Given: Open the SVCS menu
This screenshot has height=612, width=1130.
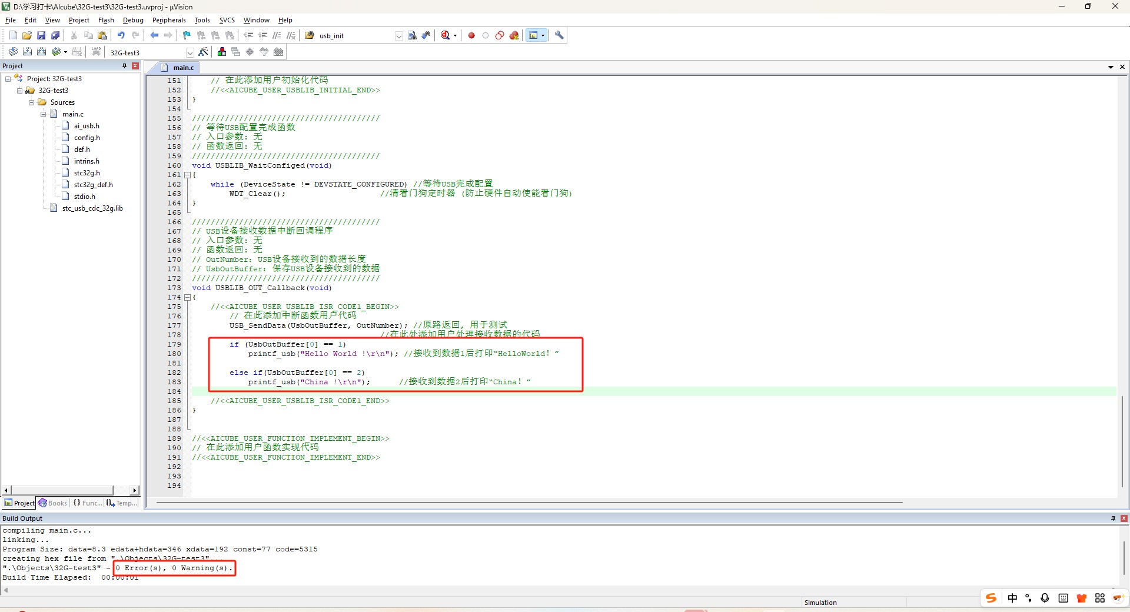Looking at the screenshot, I should coord(227,20).
